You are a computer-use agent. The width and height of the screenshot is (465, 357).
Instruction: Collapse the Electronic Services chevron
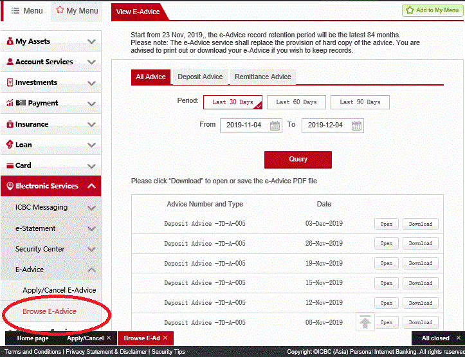pyautogui.click(x=91, y=186)
